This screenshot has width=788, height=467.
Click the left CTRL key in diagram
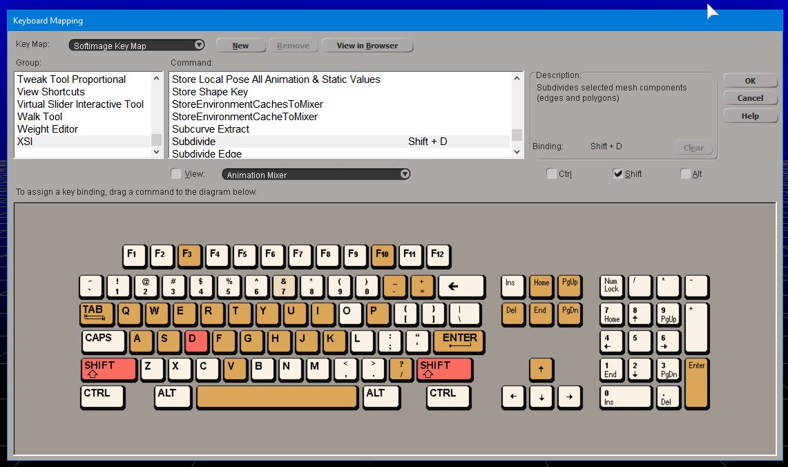point(102,397)
